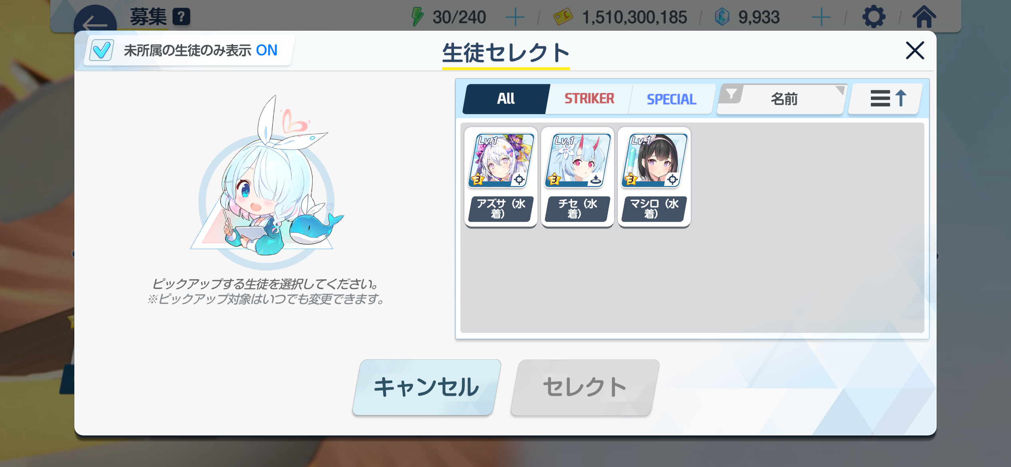The height and width of the screenshot is (467, 1011).
Task: Click the キャンセル button
Action: coord(426,387)
